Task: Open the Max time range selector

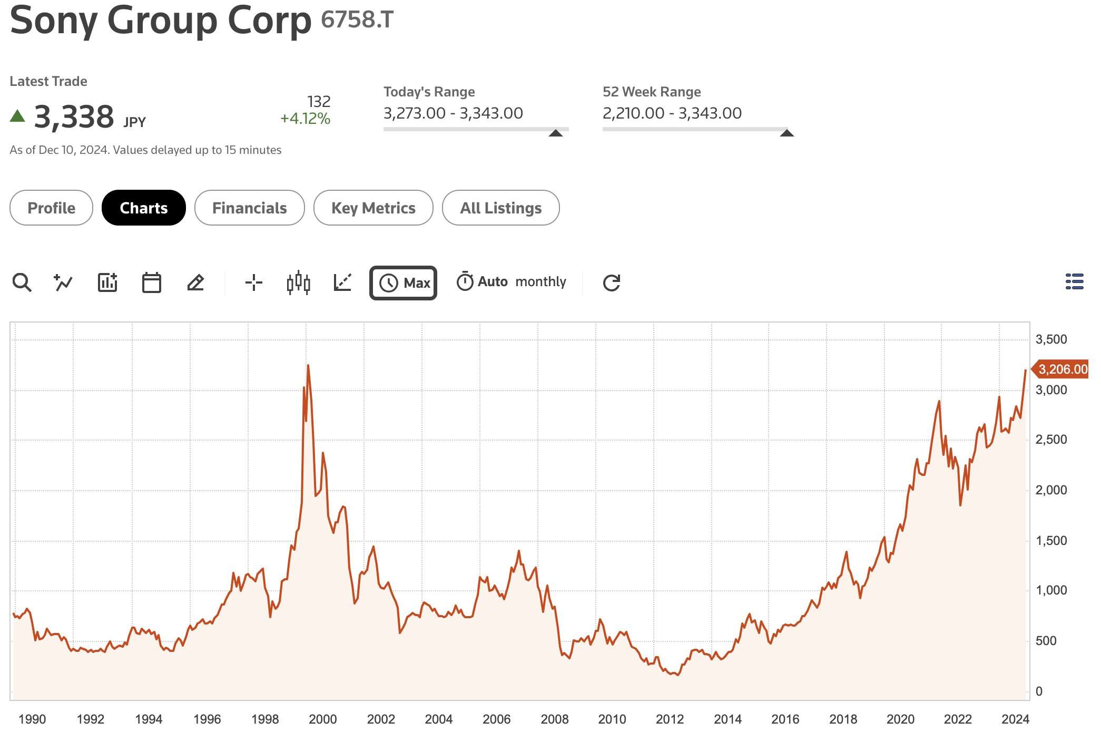Action: 404,283
